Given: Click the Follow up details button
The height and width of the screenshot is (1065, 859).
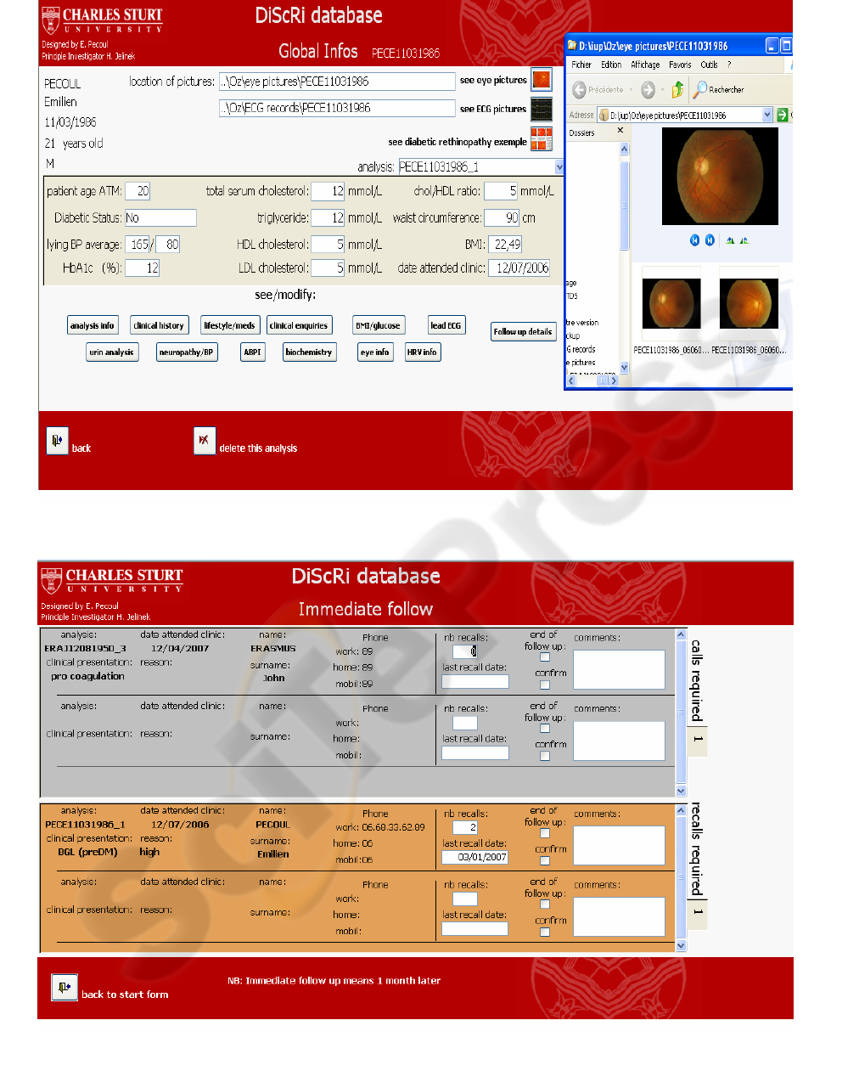Looking at the screenshot, I should (522, 331).
